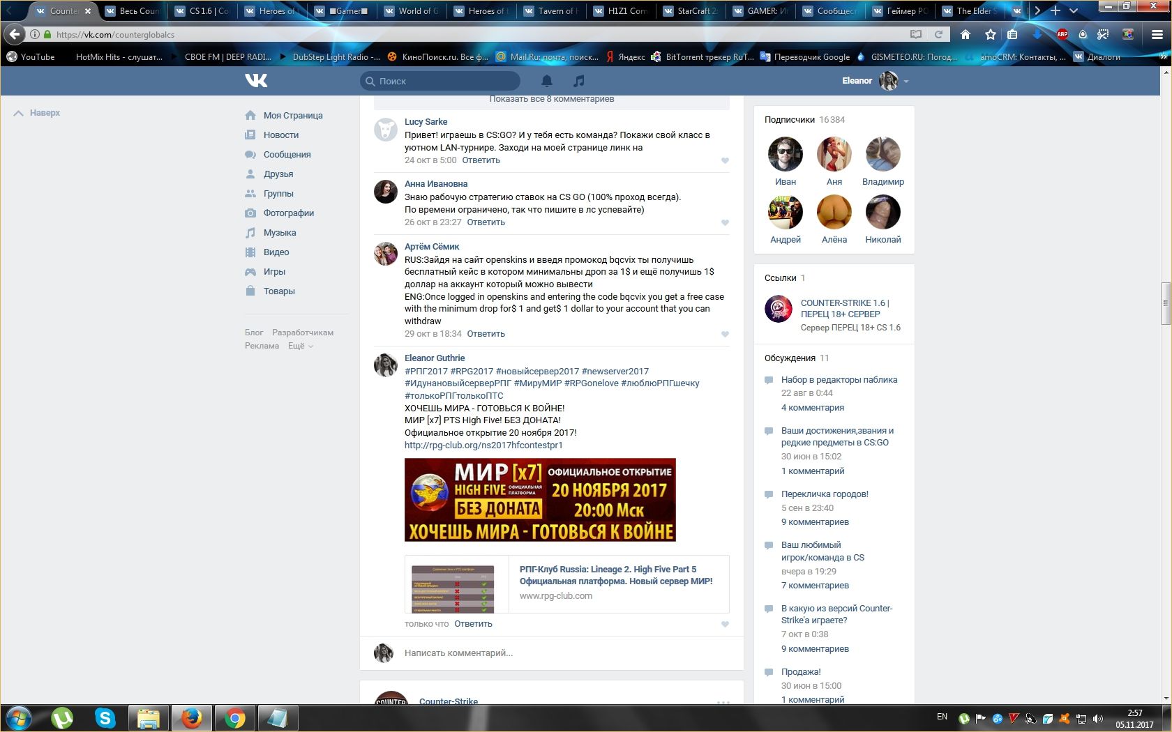Open the list all tabs dropdown arrow
This screenshot has height=732, width=1172.
1074,10
